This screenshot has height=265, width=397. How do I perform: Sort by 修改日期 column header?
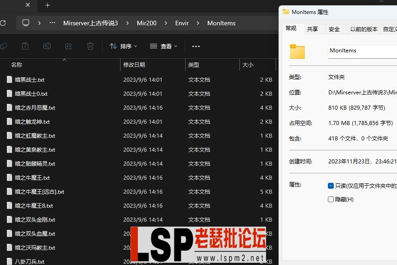(x=134, y=65)
